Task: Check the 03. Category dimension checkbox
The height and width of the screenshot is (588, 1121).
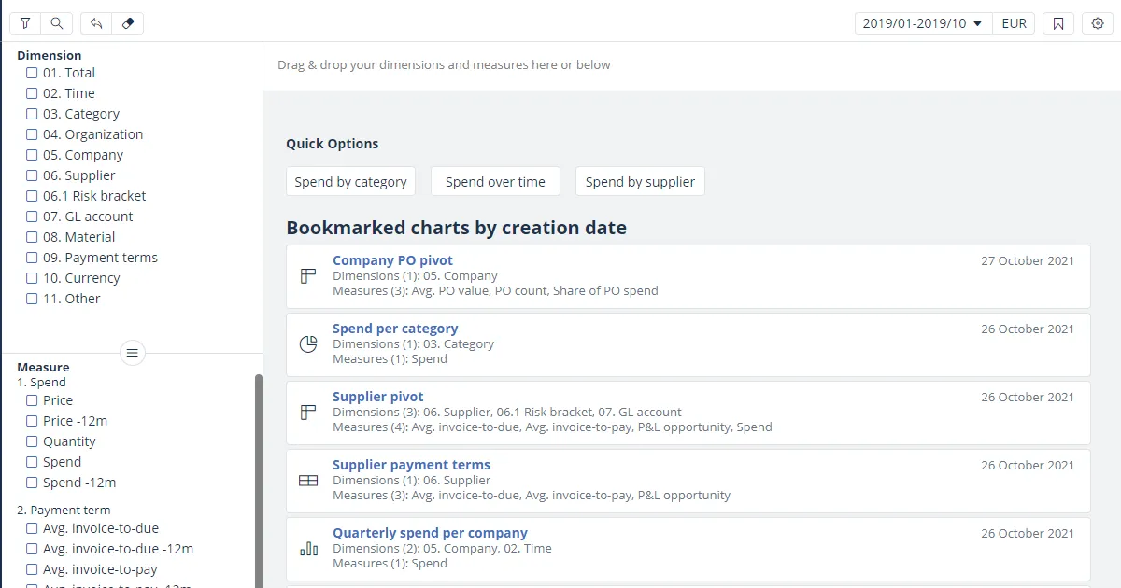Action: [x=32, y=114]
